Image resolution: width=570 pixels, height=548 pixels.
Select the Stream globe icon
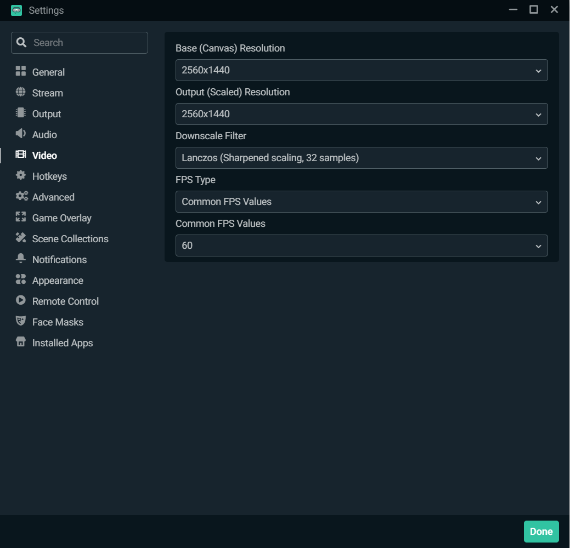point(20,93)
